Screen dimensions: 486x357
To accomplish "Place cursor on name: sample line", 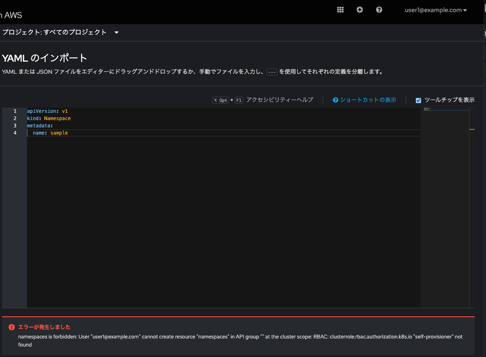I will (50, 133).
